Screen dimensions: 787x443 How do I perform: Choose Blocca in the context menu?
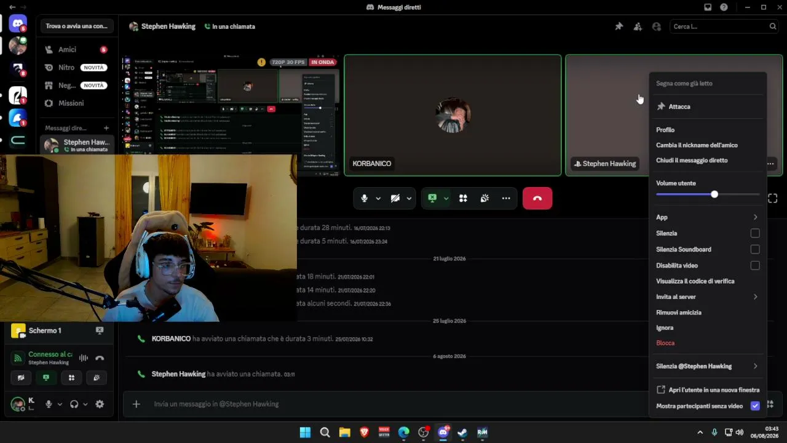coord(708,343)
